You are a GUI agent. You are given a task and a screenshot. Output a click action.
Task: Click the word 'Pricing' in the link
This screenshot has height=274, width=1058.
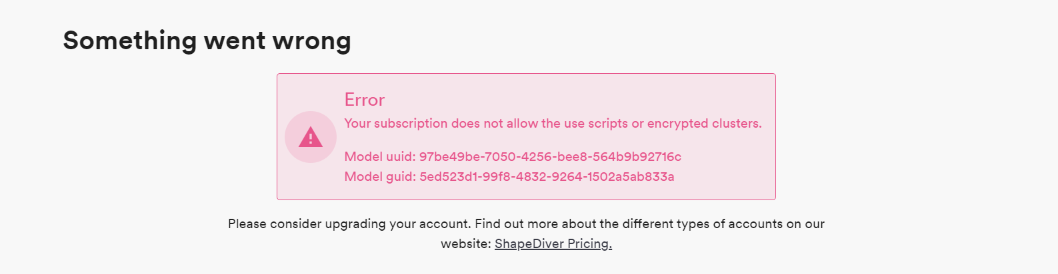point(589,243)
